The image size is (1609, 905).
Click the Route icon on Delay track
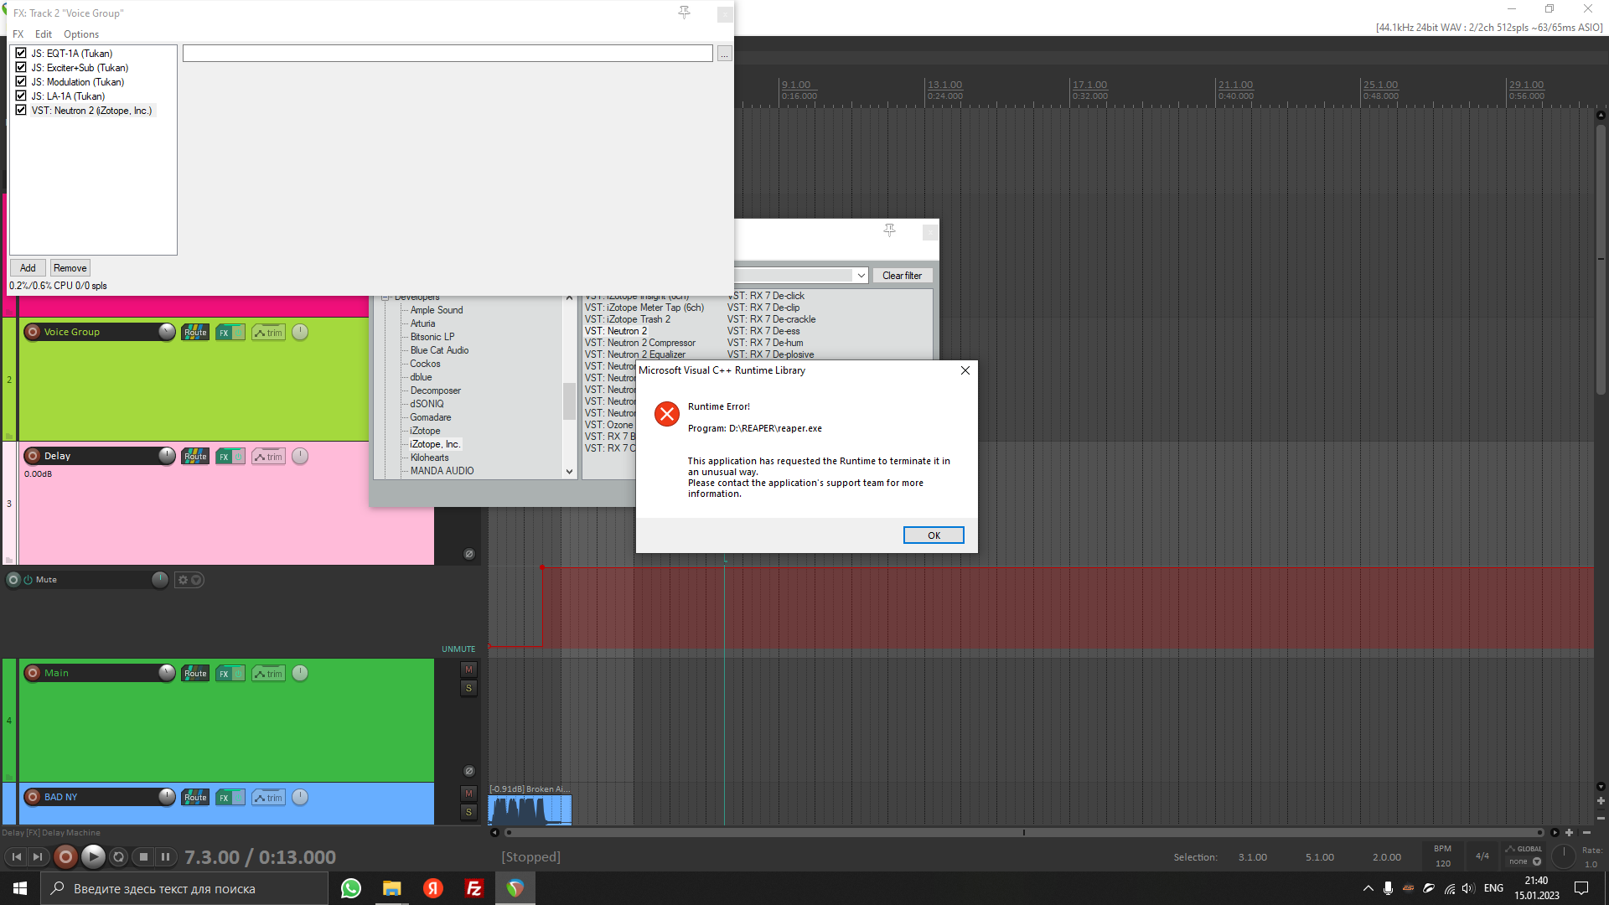coord(194,457)
